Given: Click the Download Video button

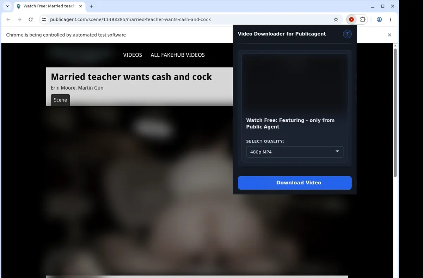Looking at the screenshot, I should [295, 183].
